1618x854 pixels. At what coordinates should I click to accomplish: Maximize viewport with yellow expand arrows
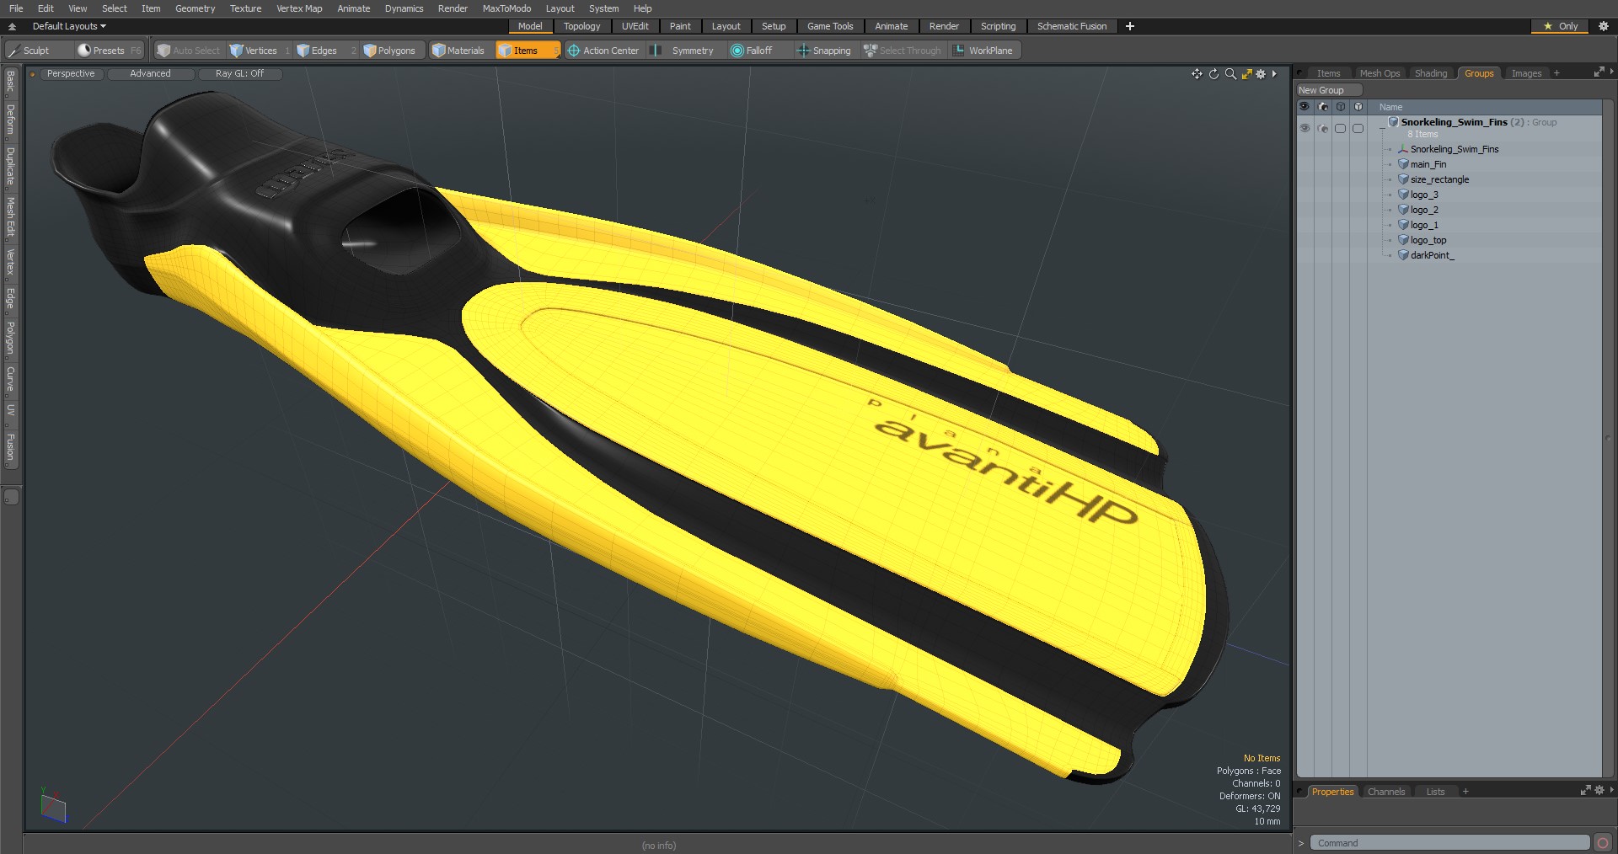tap(1246, 74)
